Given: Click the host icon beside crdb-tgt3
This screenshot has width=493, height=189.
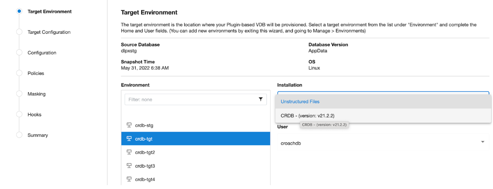Looking at the screenshot, I should click(129, 166).
